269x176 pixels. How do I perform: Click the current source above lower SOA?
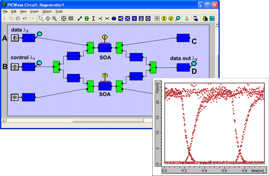coord(105,75)
